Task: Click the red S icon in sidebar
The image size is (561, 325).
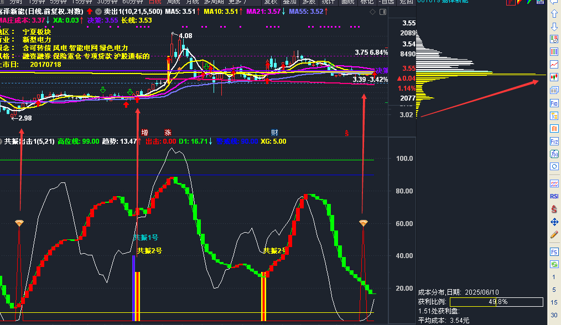Action: (554, 209)
